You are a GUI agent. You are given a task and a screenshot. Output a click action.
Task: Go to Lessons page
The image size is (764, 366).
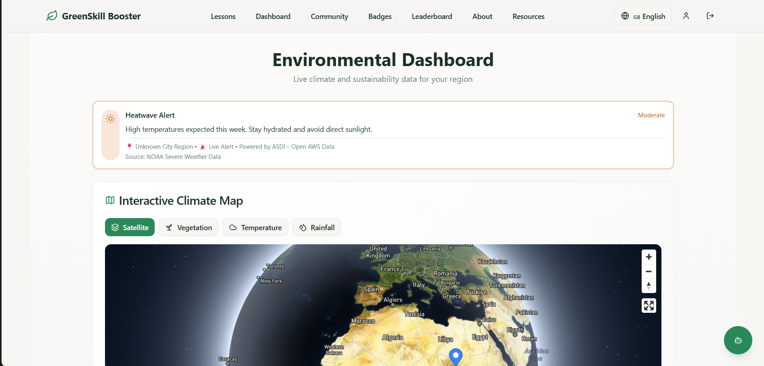[223, 17]
